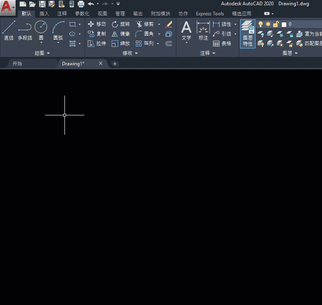Viewport: 322px width, 305px height.
Task: Activate the Stretch (拉伸) tool
Action: pos(97,44)
